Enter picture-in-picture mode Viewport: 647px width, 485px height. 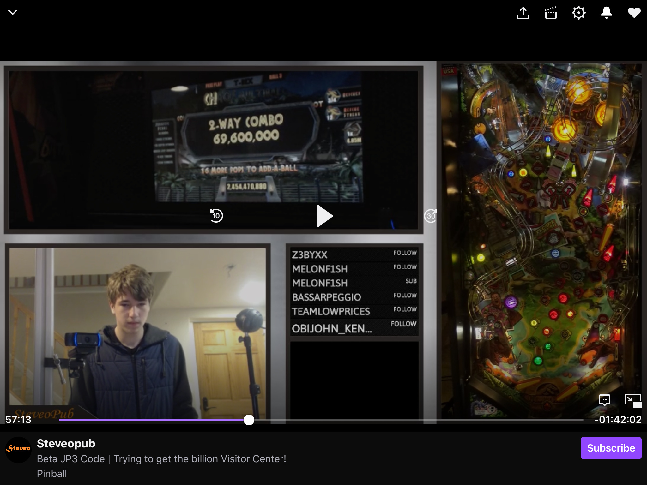(x=633, y=400)
